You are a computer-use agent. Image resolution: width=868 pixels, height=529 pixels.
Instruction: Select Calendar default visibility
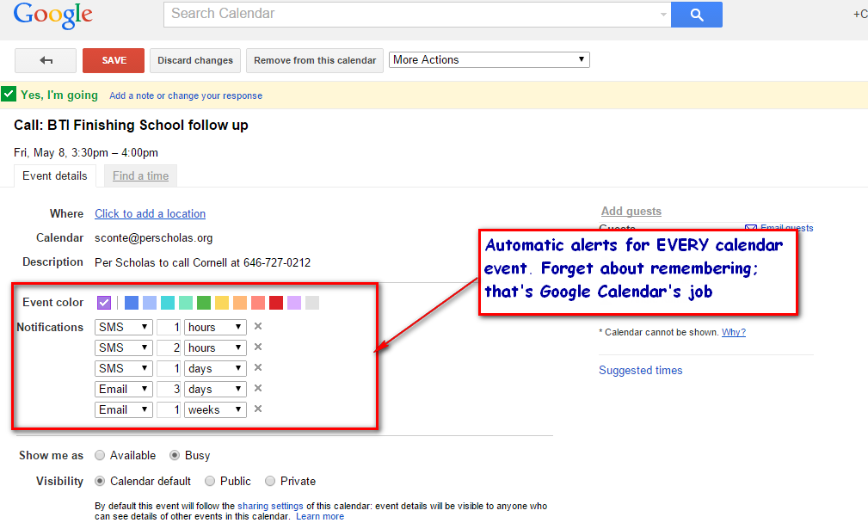click(x=100, y=481)
